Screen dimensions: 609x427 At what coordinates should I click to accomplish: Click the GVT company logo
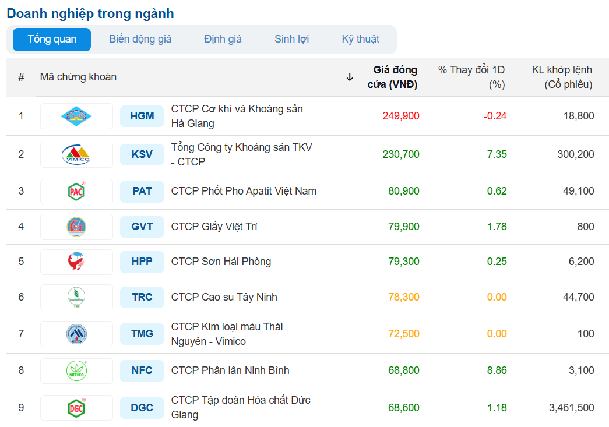coord(76,227)
